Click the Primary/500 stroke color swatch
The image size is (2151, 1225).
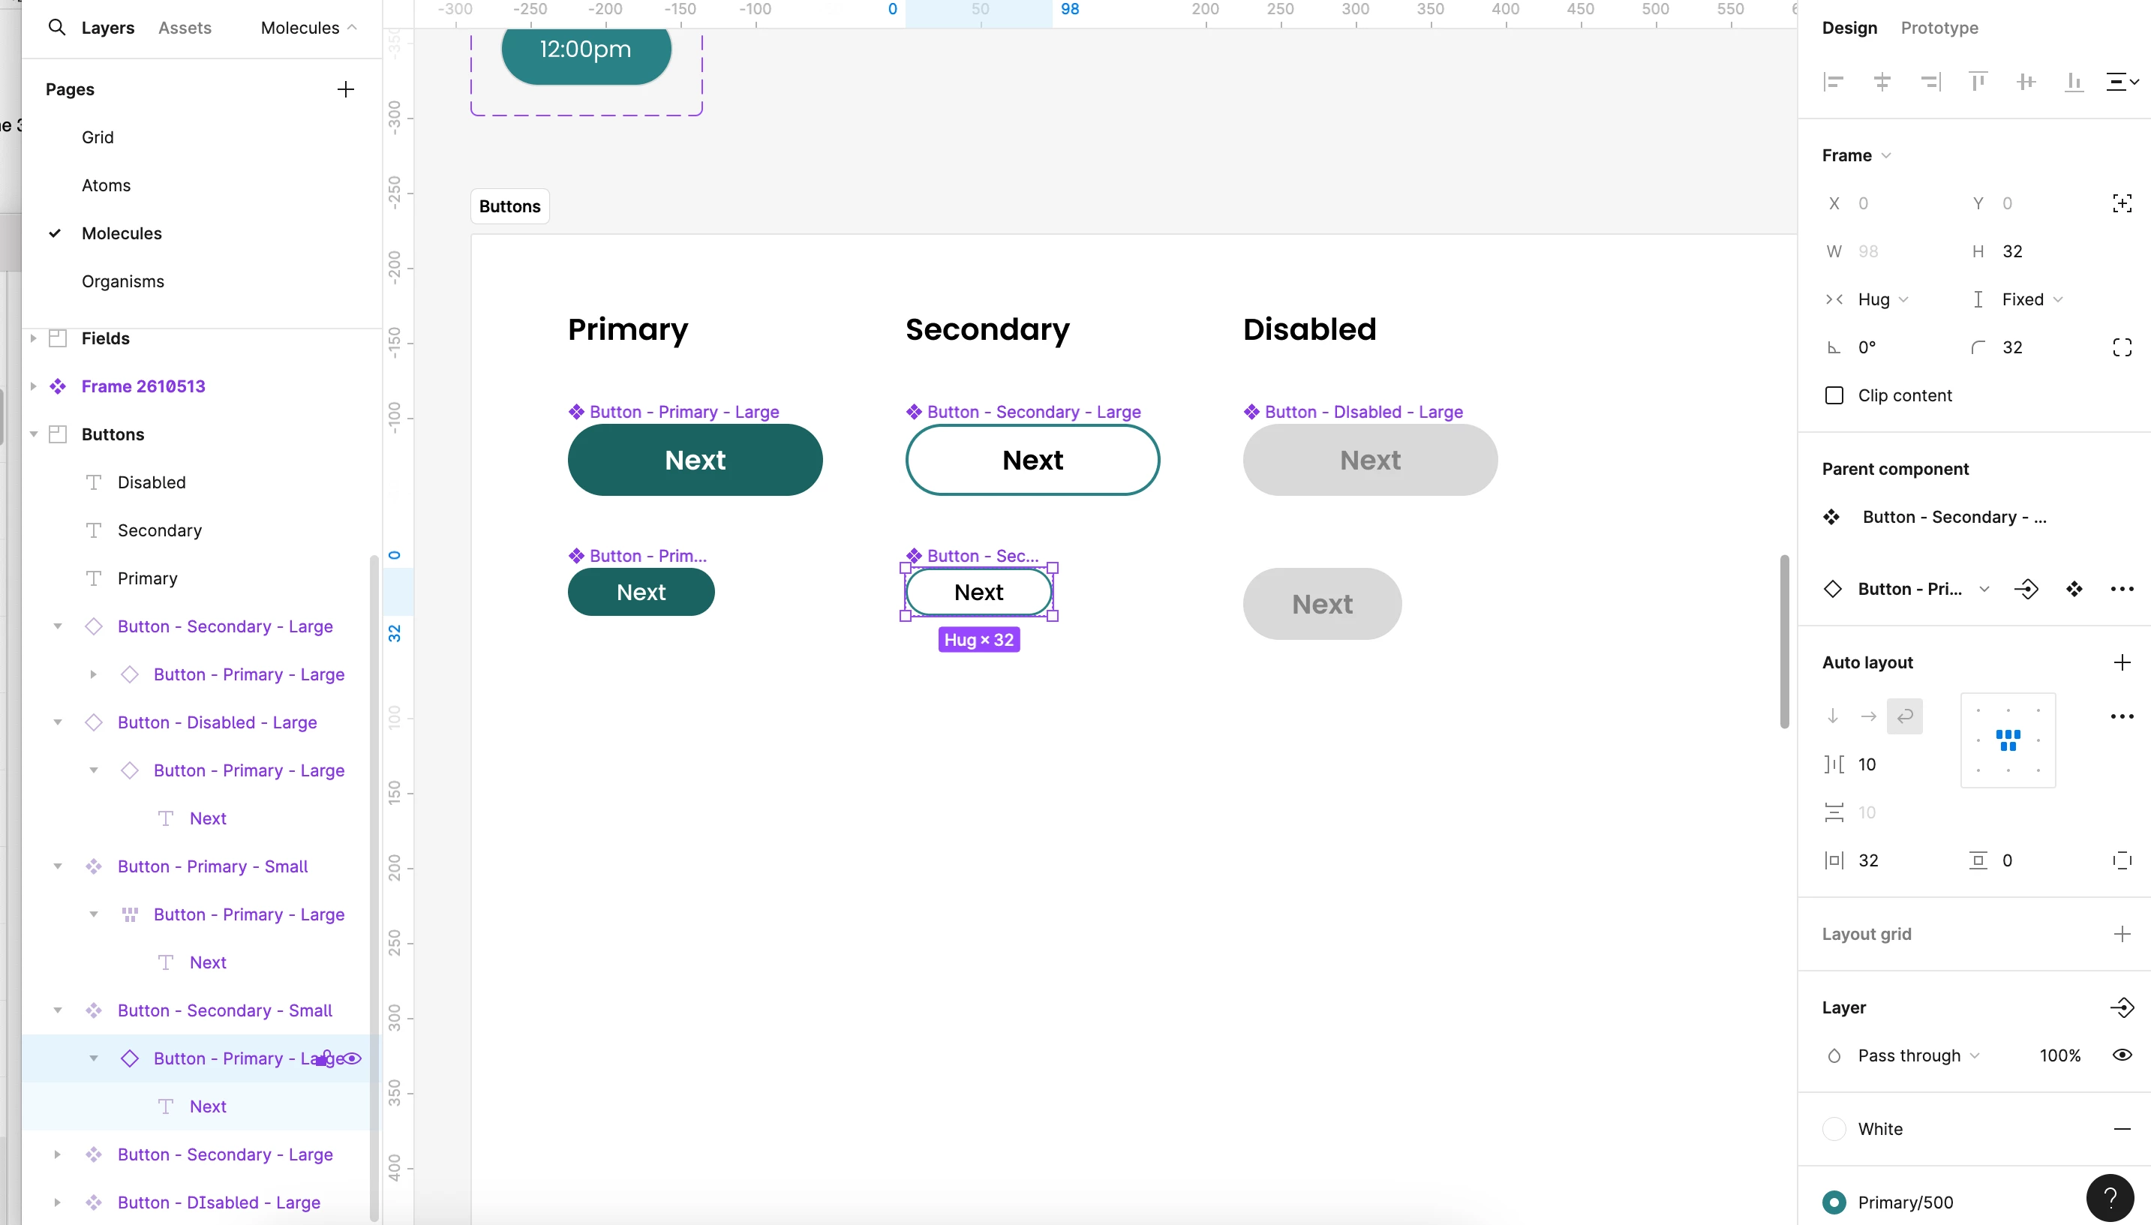click(1834, 1202)
